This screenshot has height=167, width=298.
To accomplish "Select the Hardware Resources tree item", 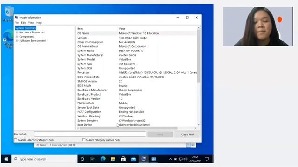I will click(32, 32).
